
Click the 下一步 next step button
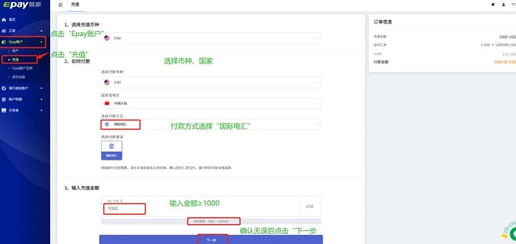tap(211, 239)
